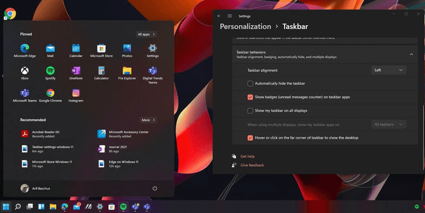
Task: Open Search from the taskbar
Action: coord(18,207)
